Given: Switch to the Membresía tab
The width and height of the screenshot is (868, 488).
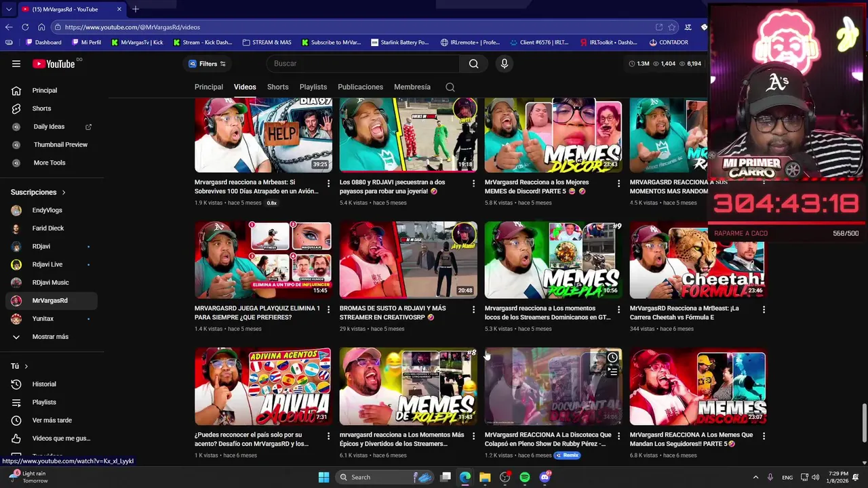Looking at the screenshot, I should tap(412, 87).
